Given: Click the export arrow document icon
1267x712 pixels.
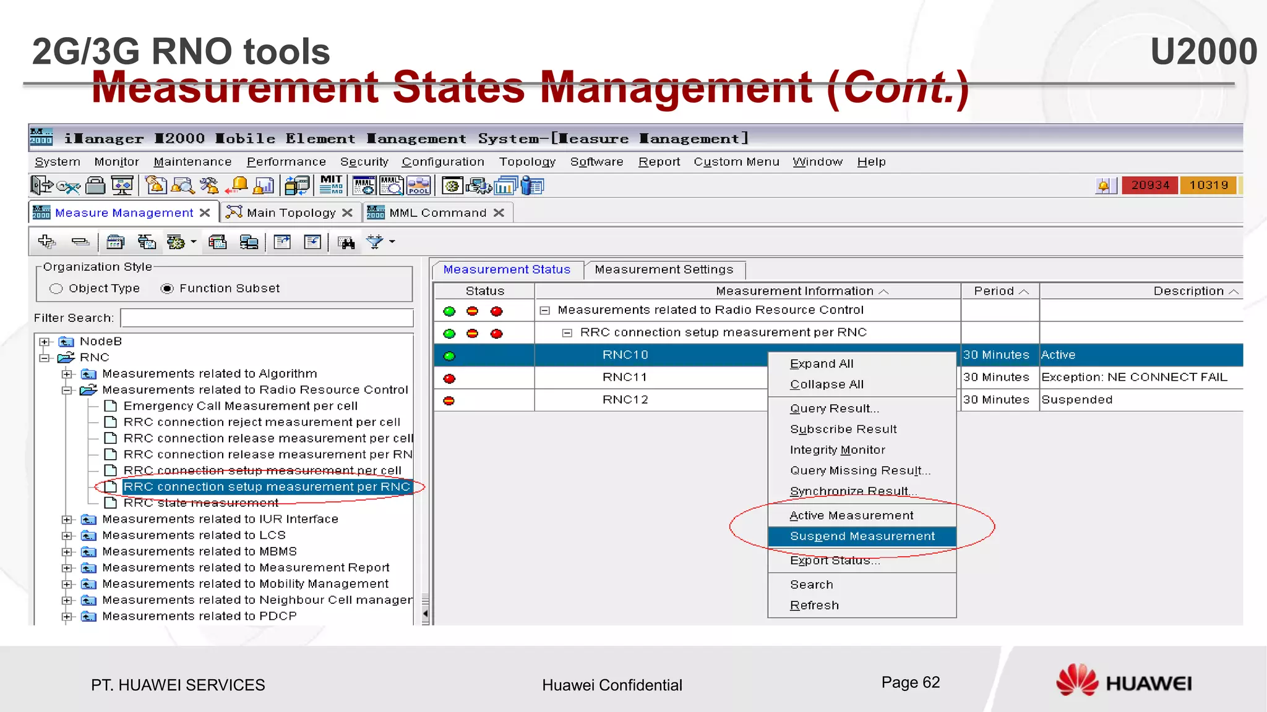Looking at the screenshot, I should click(x=283, y=242).
